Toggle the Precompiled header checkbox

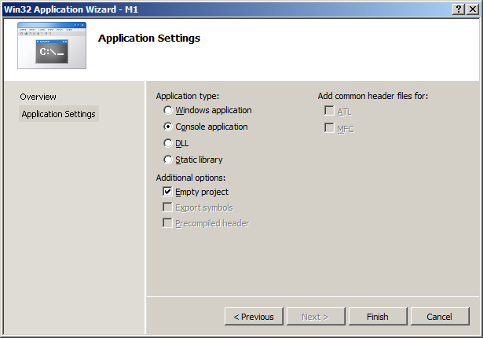click(x=167, y=223)
